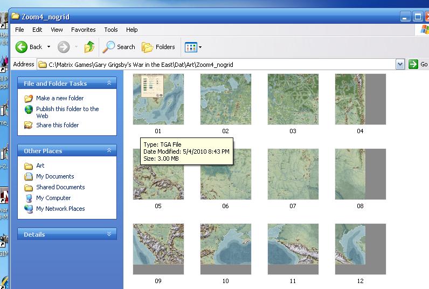The height and width of the screenshot is (289, 429).
Task: Select thumbnail of file 02
Action: click(x=226, y=99)
